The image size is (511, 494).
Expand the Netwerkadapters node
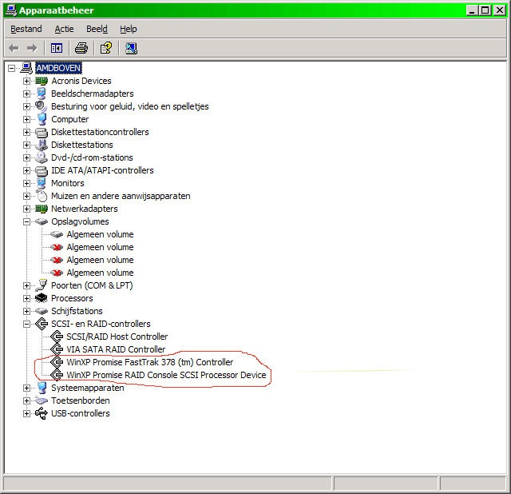tap(26, 209)
